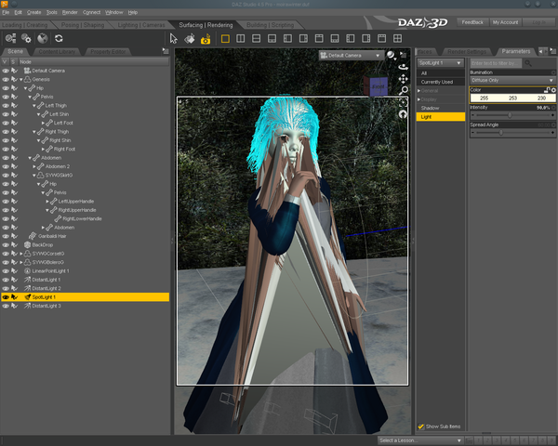
Task: Click the viewport orientation cube
Action: point(379,86)
